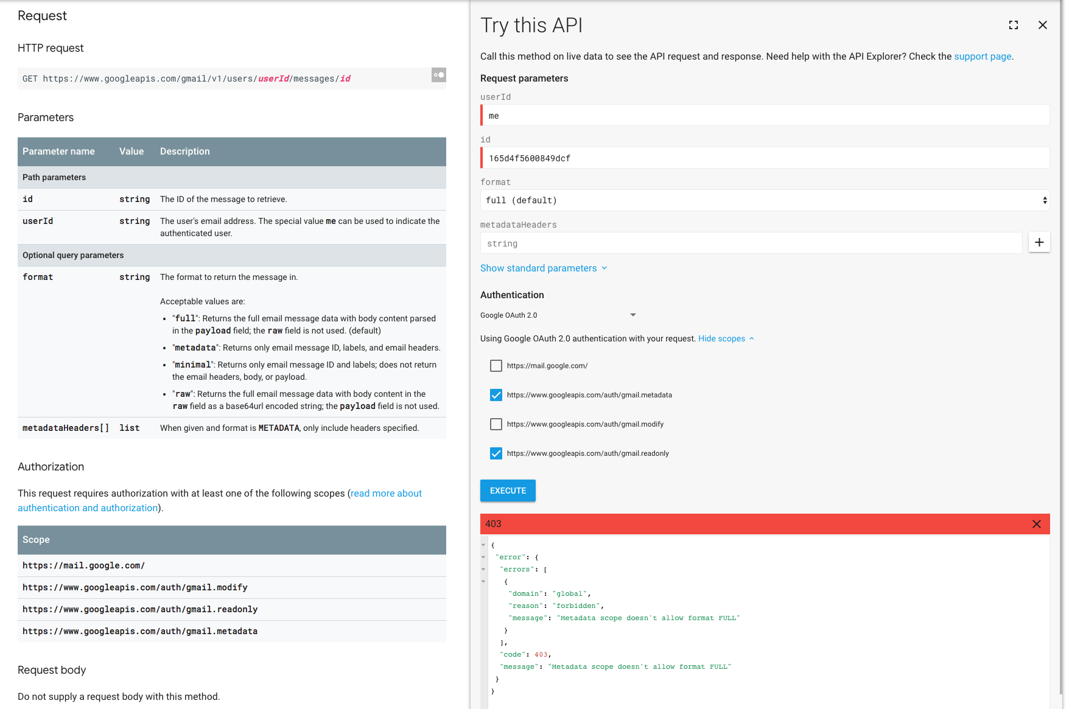Open the support page link
This screenshot has width=1072, height=709.
(982, 57)
